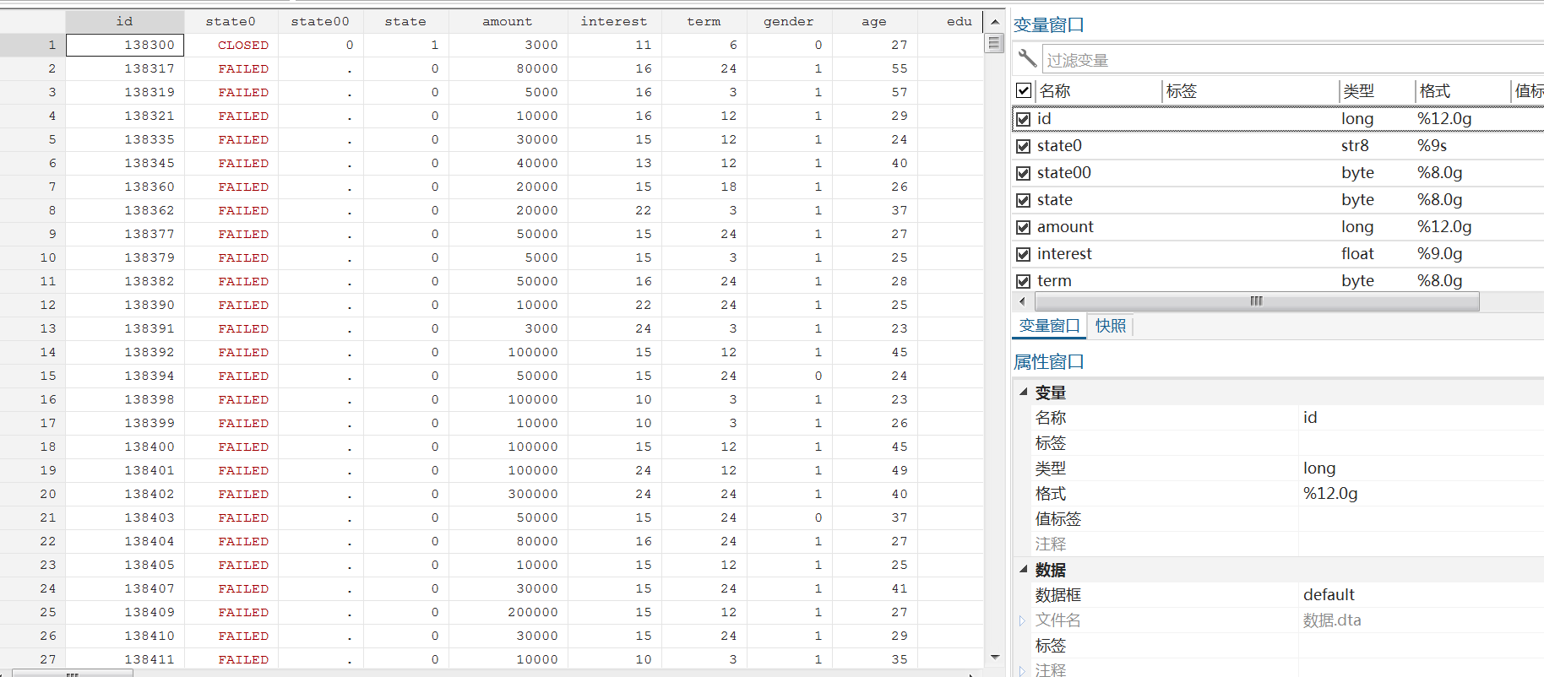This screenshot has width=1544, height=677.
Task: Select the gender column header
Action: 789,21
